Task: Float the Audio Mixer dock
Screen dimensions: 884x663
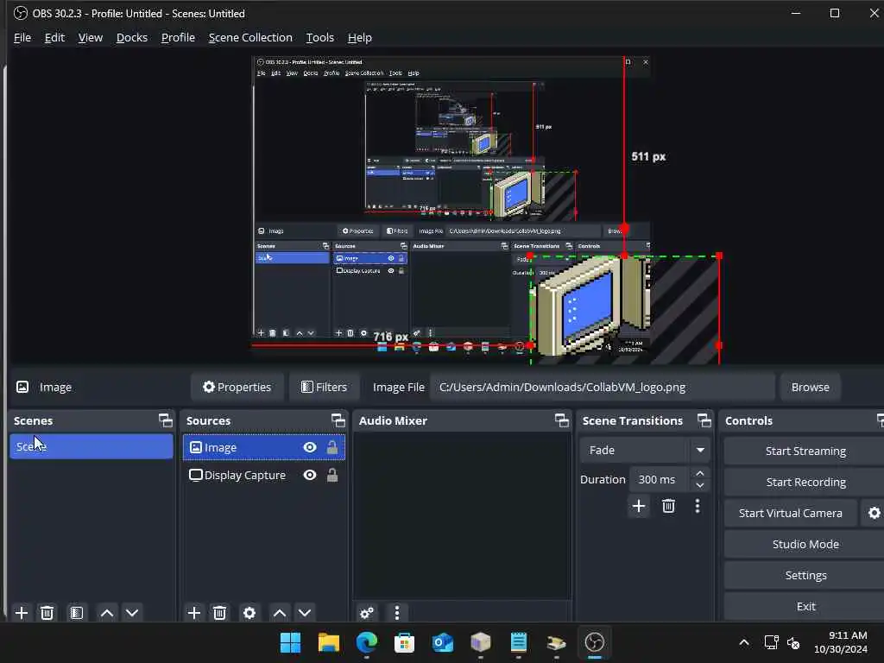Action: pyautogui.click(x=562, y=420)
